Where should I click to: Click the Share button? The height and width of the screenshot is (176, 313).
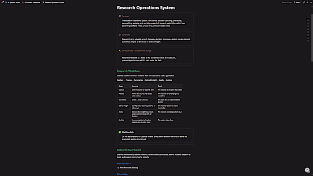[297, 2]
